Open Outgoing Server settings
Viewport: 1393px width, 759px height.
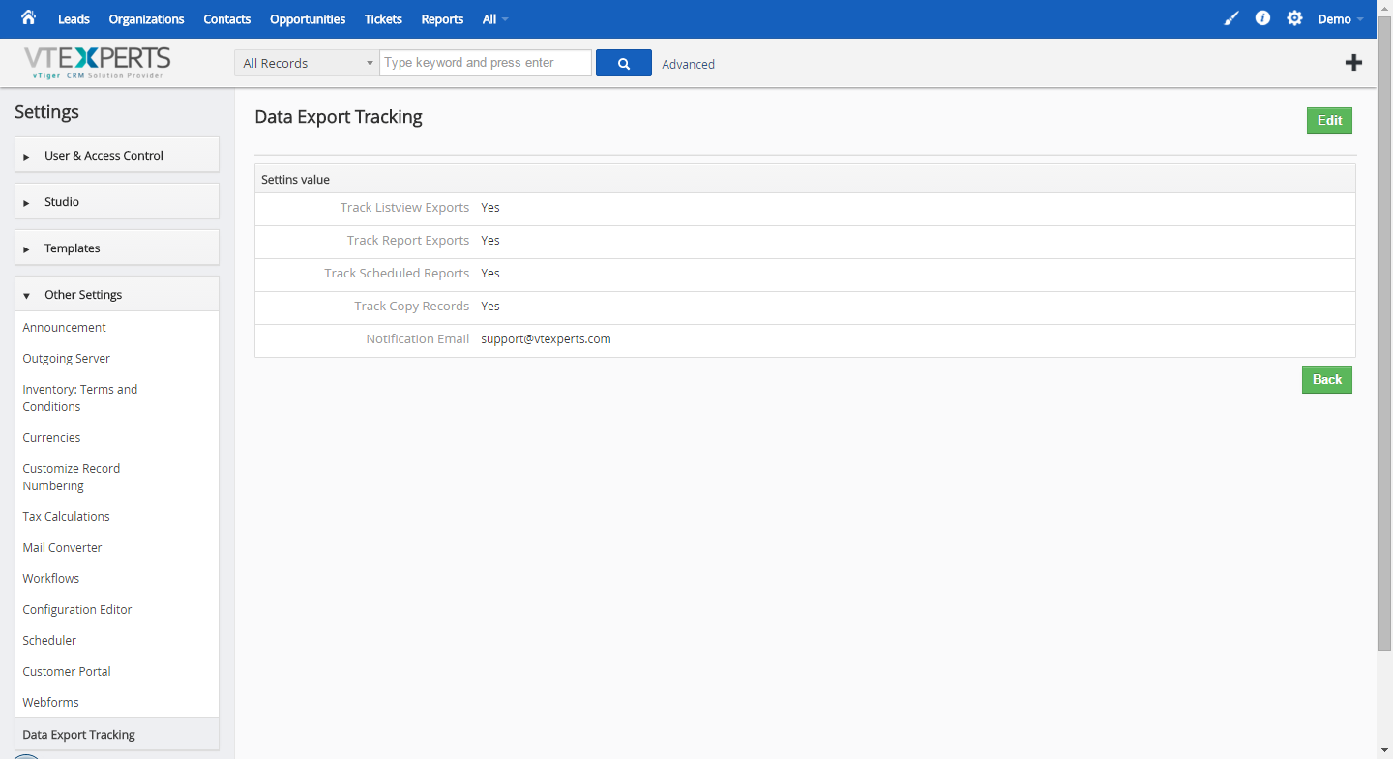[67, 358]
